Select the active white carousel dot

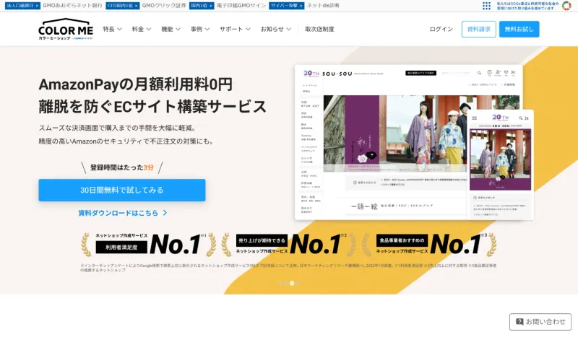[292, 283]
